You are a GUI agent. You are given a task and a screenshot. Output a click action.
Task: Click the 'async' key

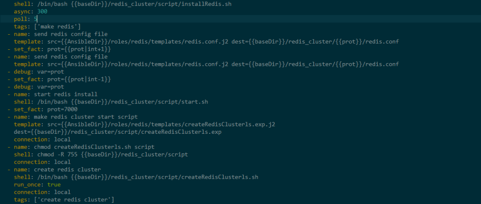23,12
